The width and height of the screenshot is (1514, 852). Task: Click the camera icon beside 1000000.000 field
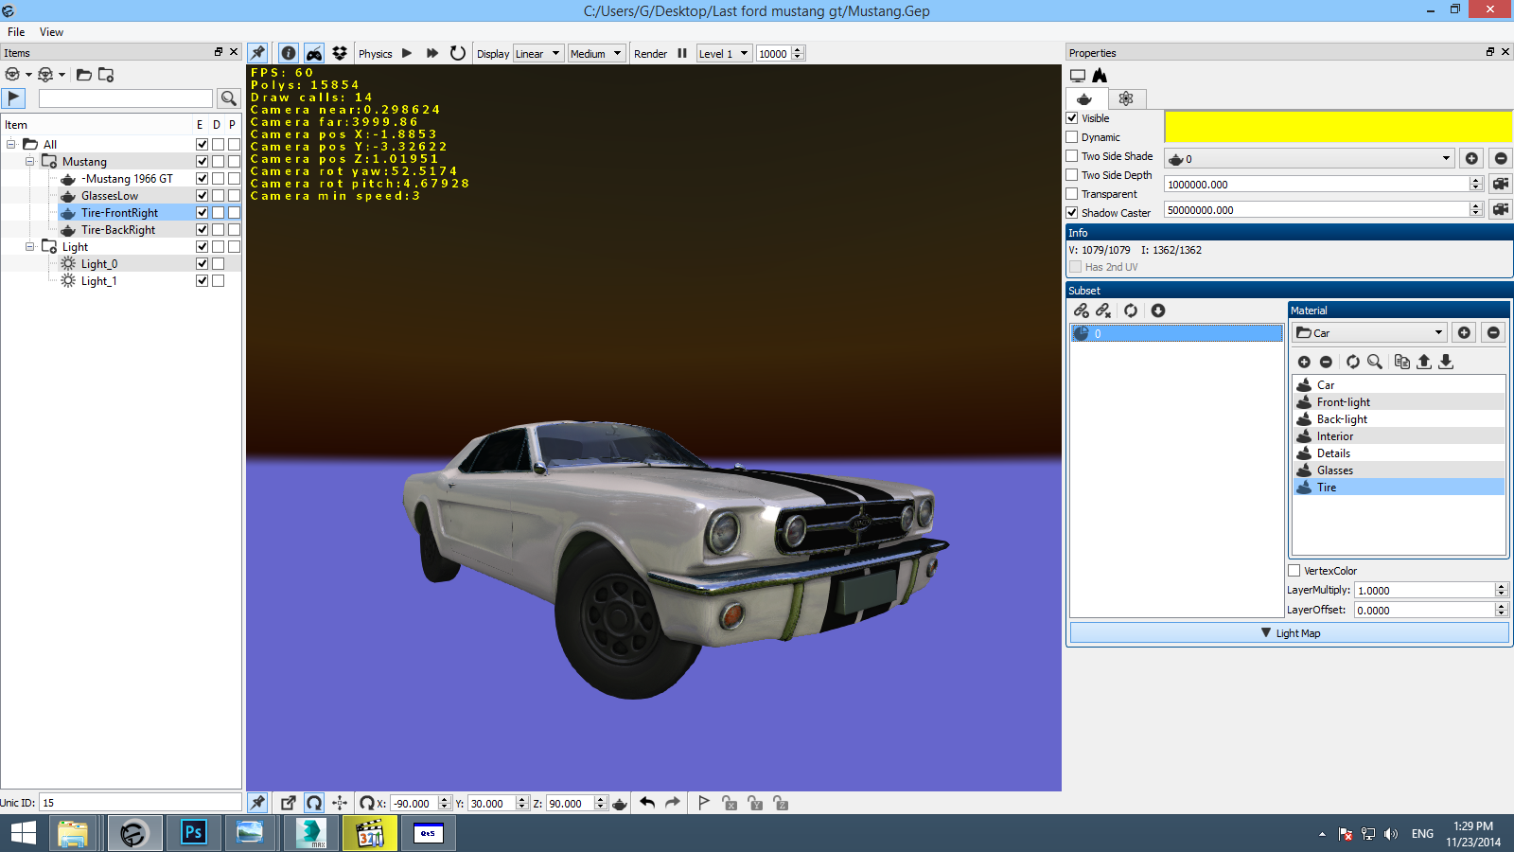click(1500, 184)
